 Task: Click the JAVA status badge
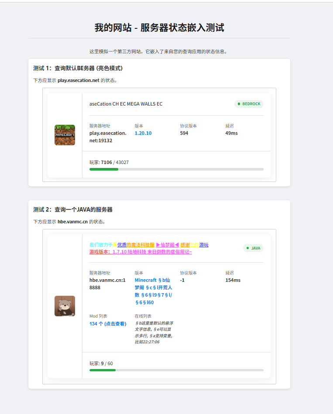click(x=253, y=248)
